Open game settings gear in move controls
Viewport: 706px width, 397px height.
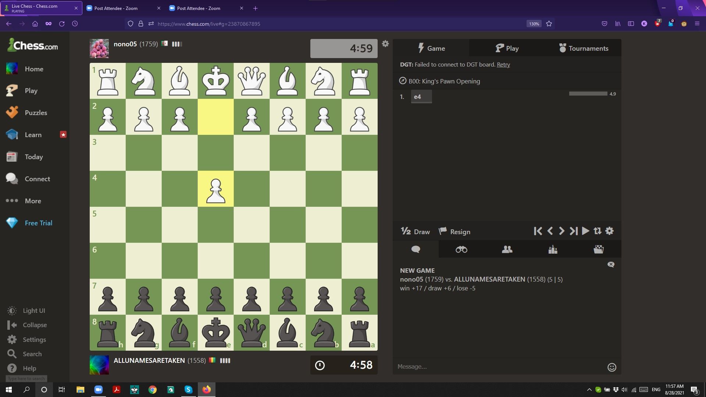click(609, 231)
